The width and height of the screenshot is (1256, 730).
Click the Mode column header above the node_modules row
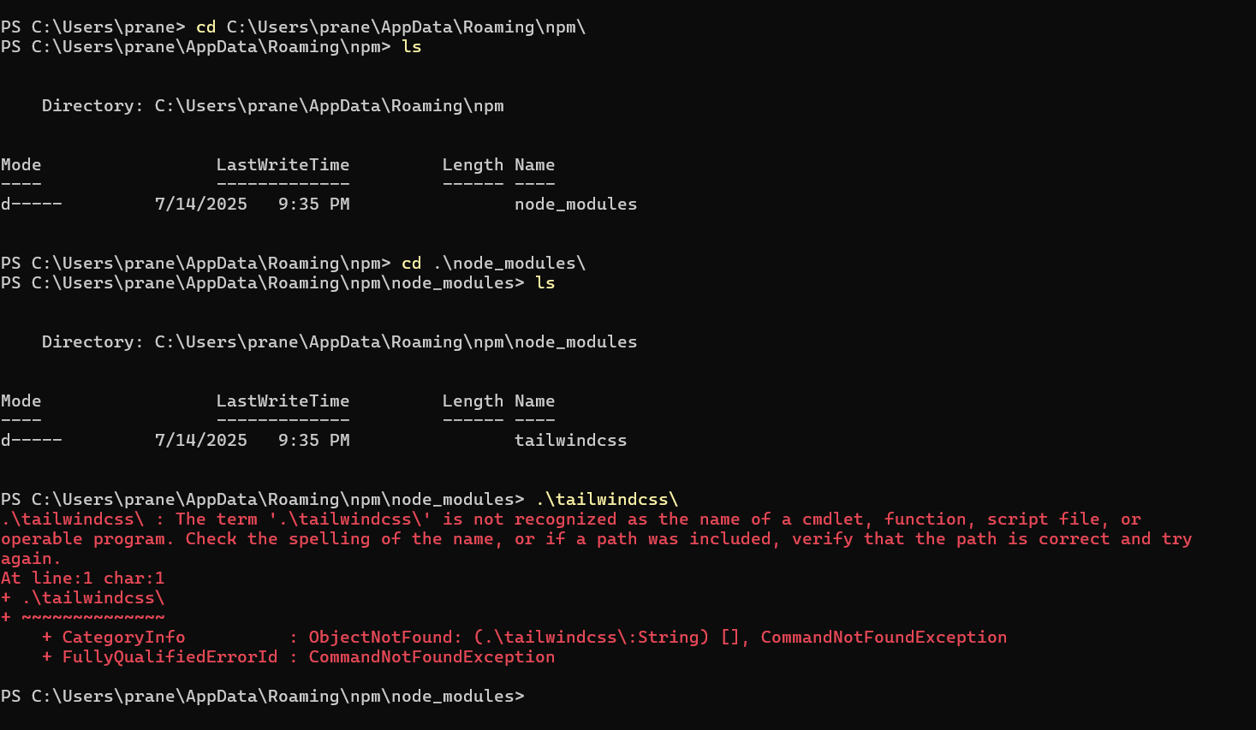point(21,165)
